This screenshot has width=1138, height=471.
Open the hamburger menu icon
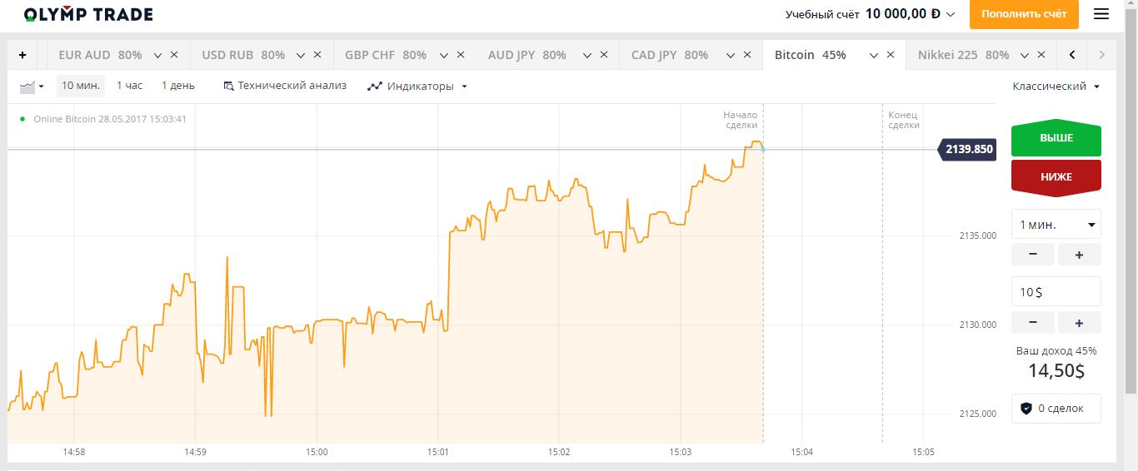tap(1101, 14)
